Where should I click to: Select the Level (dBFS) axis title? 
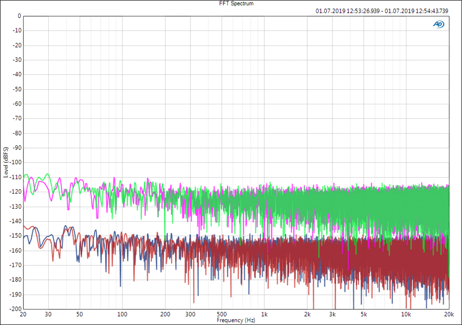(x=6, y=162)
